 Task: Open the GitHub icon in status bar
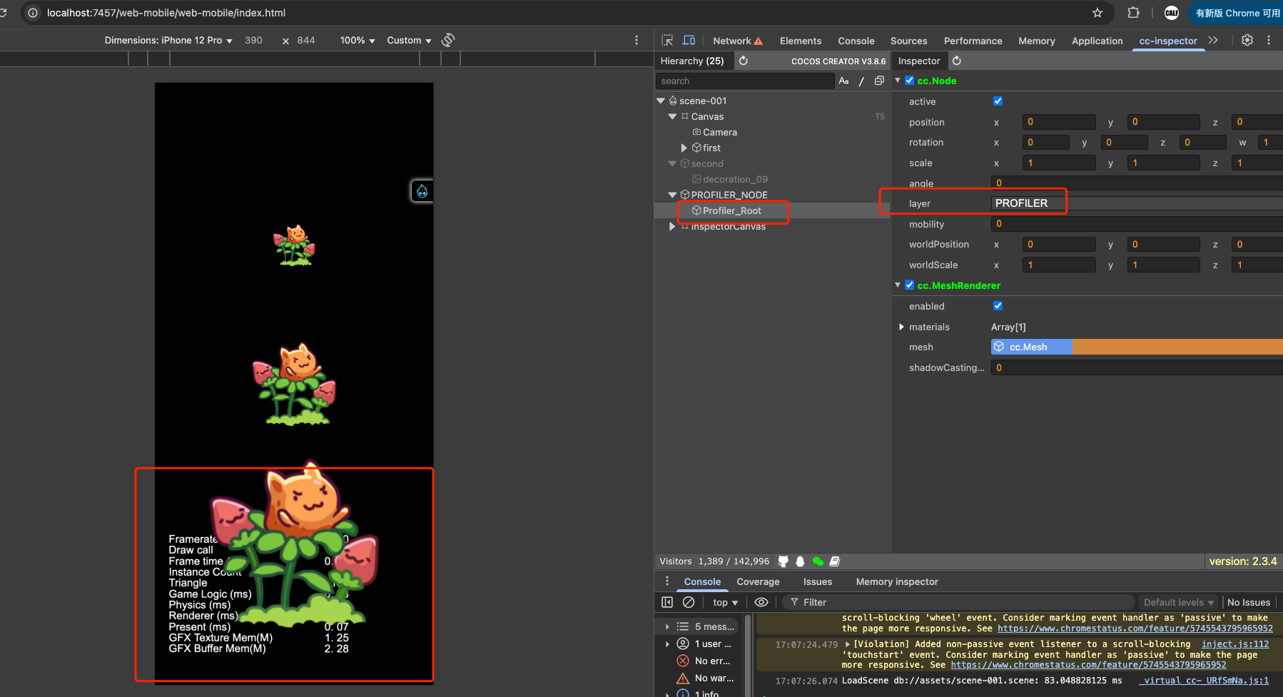point(783,561)
